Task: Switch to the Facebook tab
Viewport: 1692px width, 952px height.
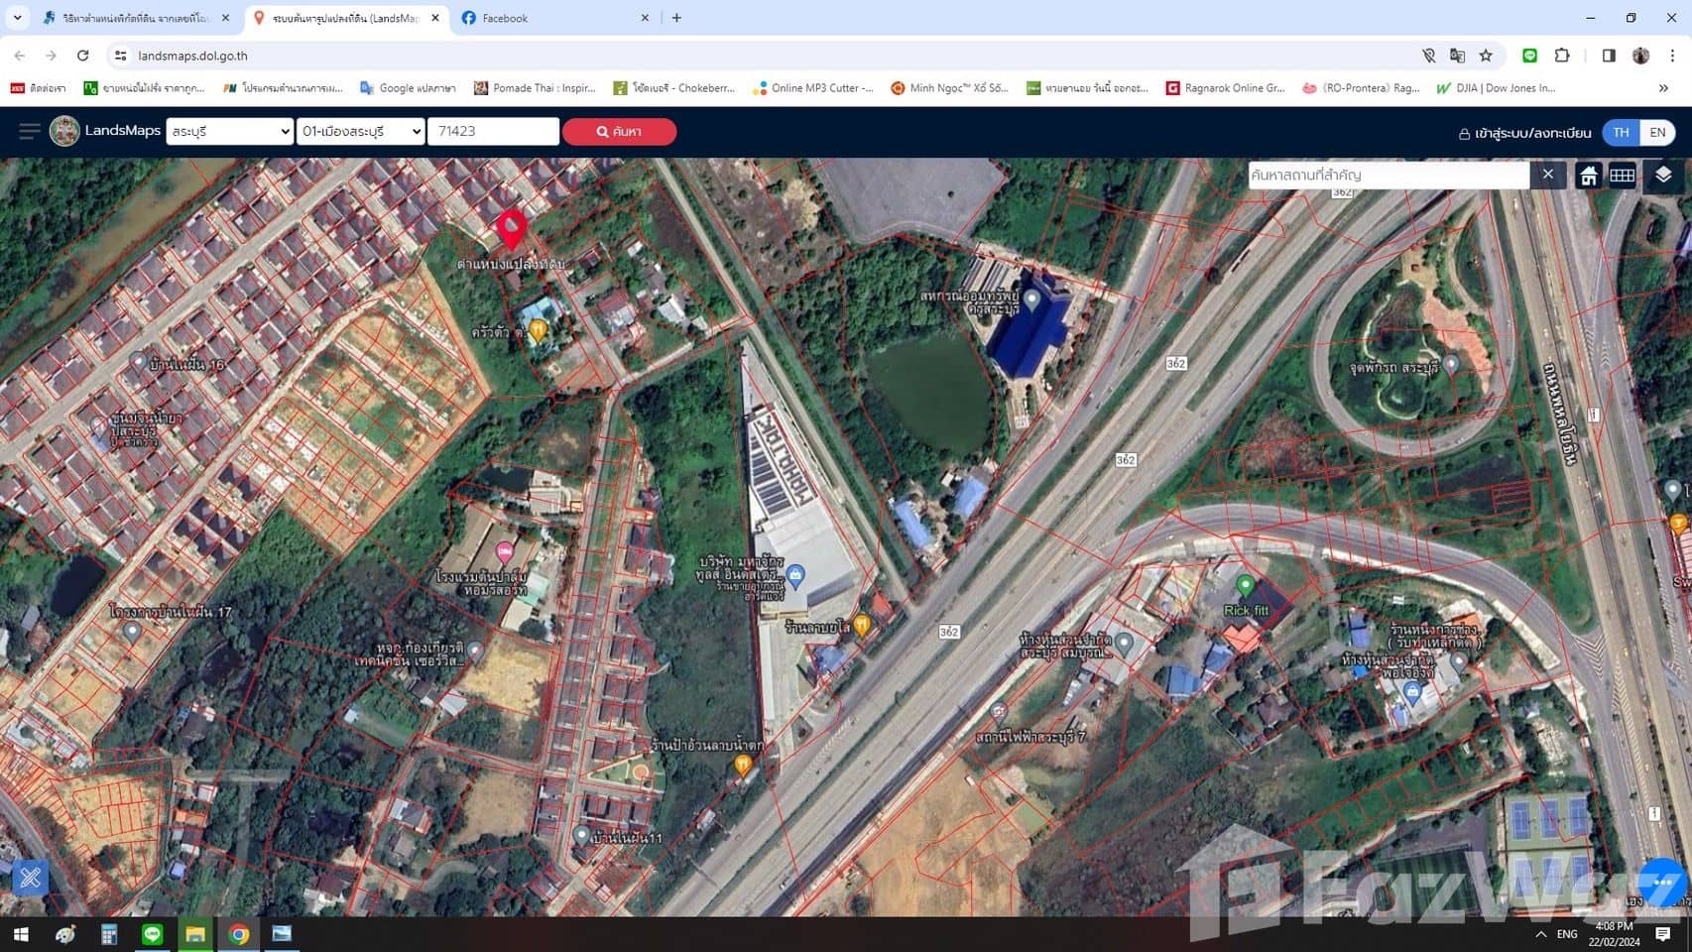Action: pyautogui.click(x=550, y=18)
